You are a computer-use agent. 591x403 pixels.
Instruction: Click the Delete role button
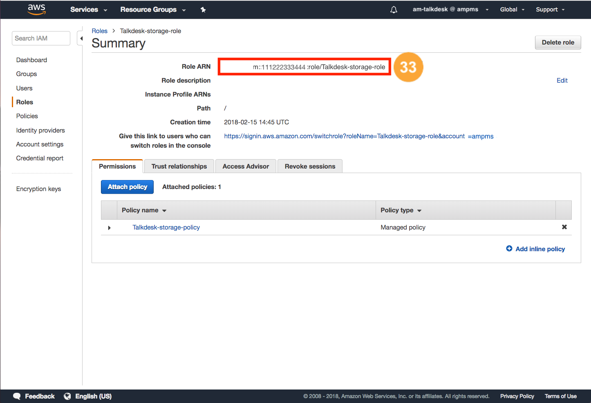[x=558, y=43]
